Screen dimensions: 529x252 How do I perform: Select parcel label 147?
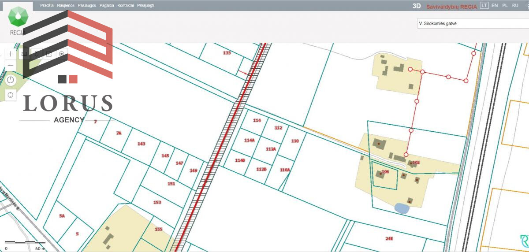tap(179, 163)
